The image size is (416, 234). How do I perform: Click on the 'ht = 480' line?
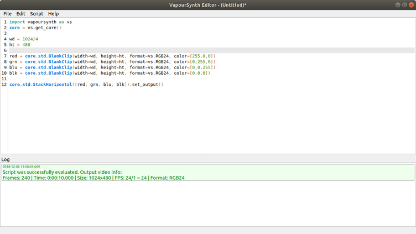pos(20,45)
